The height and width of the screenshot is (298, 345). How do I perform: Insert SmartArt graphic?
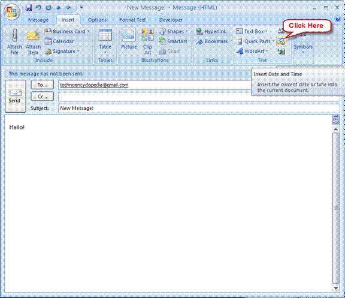pyautogui.click(x=173, y=41)
